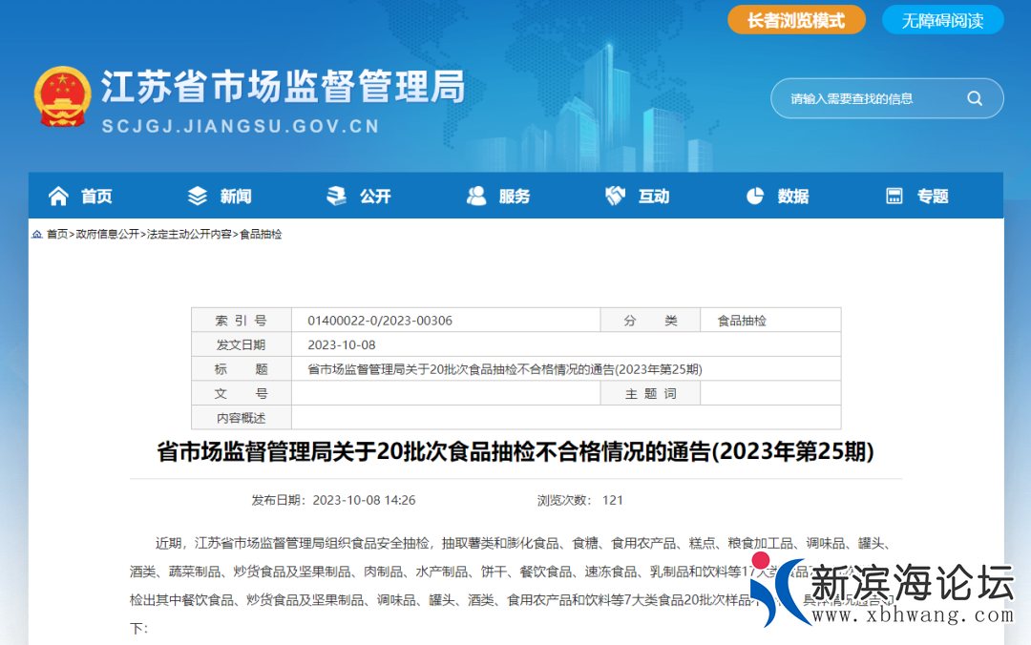Open the 服务 navigation menu
The width and height of the screenshot is (1031, 645).
515,197
